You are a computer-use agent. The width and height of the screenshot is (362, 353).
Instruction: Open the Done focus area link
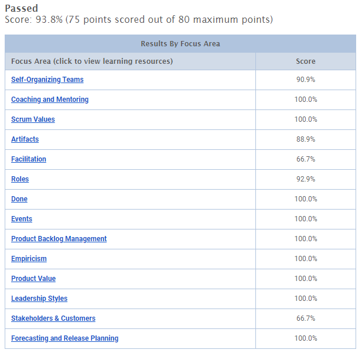coord(19,199)
